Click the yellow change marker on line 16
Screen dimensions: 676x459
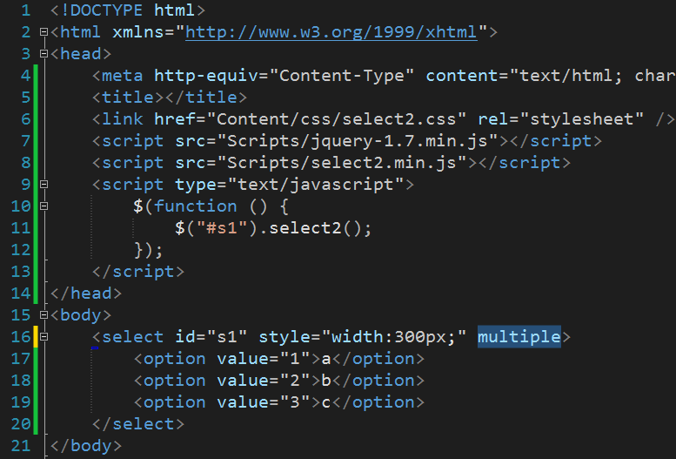pos(36,337)
